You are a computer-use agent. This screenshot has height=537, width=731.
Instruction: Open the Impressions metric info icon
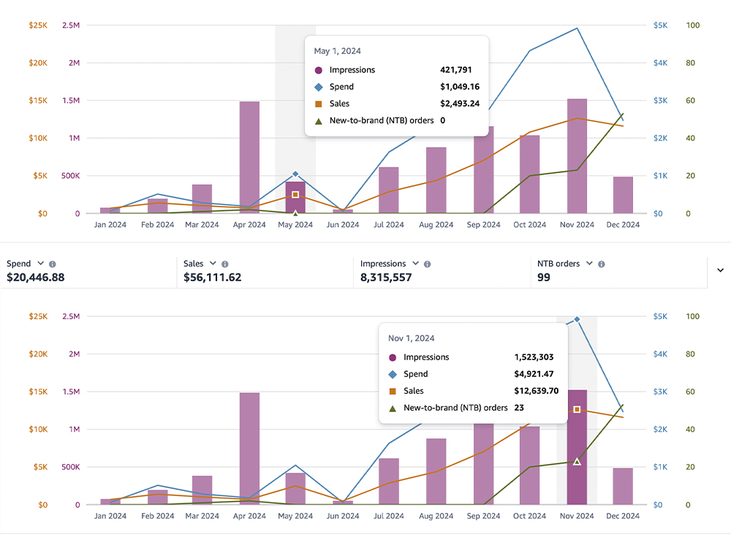(x=428, y=264)
